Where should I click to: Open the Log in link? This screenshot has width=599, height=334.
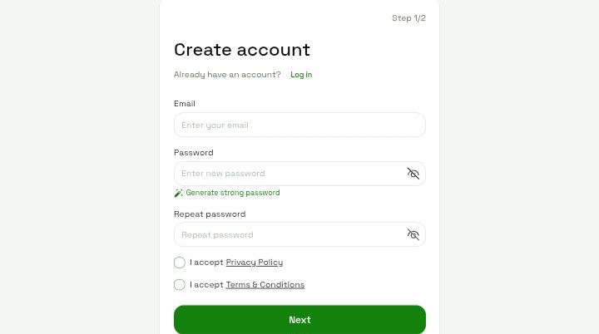click(301, 75)
